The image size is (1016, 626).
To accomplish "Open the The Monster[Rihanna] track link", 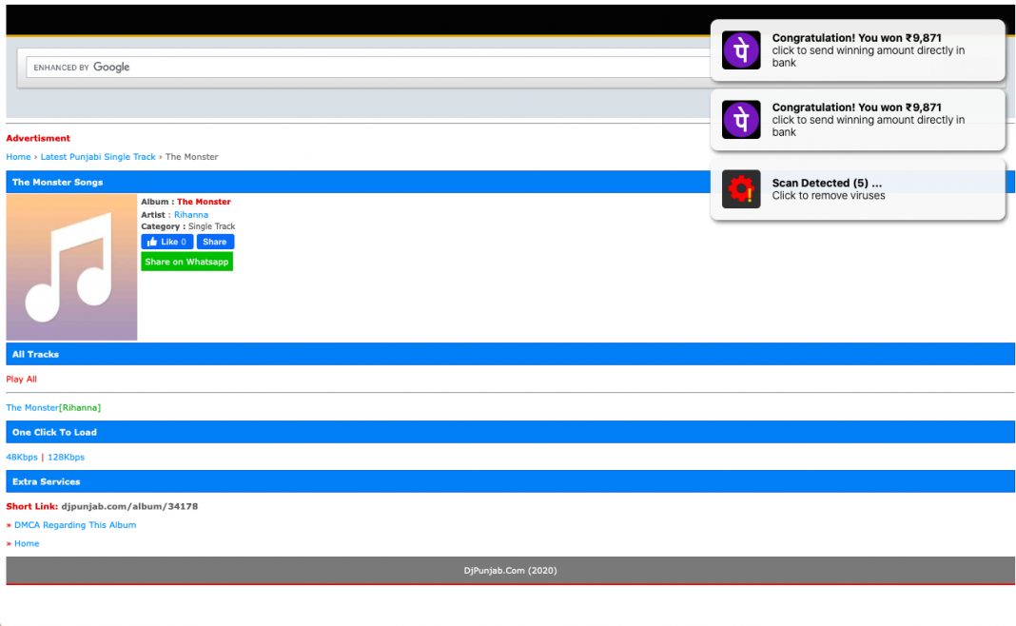I will 53,408.
